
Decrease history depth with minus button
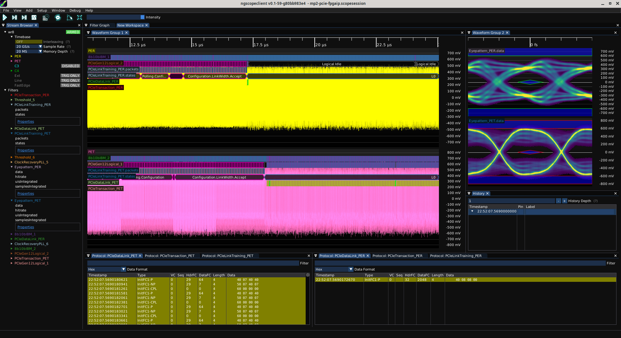click(x=558, y=201)
